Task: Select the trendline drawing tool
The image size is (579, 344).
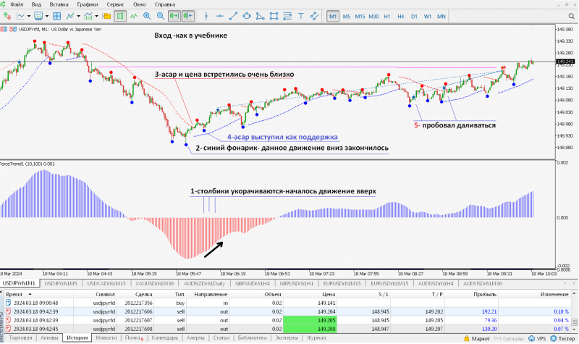Action: (x=233, y=16)
